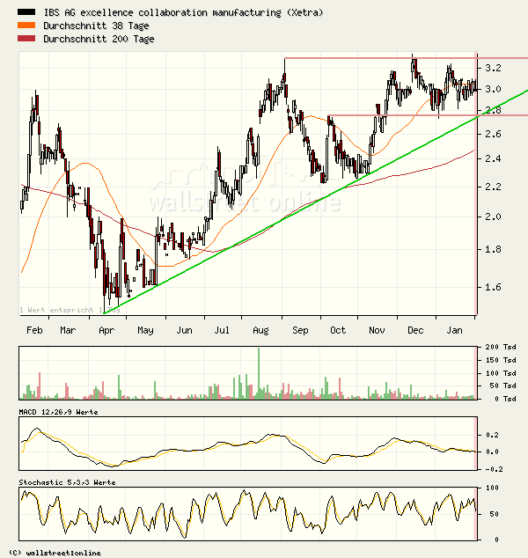Click the 2.2 price axis value
The image size is (528, 558).
click(x=493, y=187)
